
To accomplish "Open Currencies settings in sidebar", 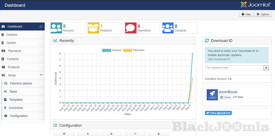I will (x=16, y=108).
